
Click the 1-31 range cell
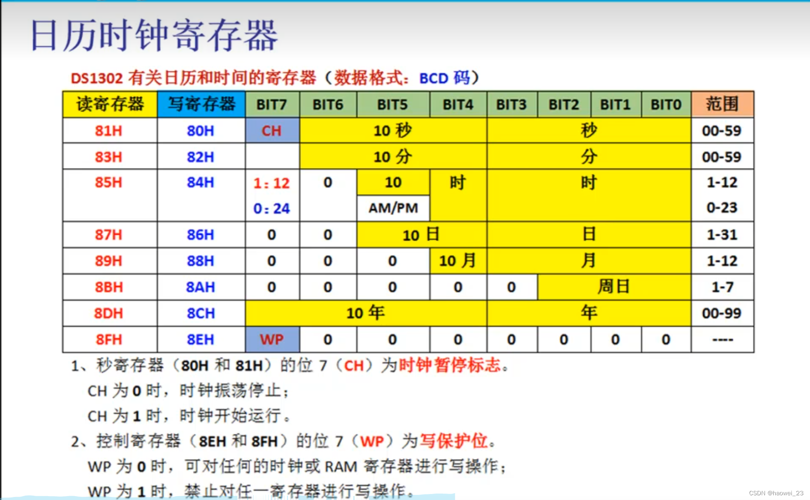click(722, 235)
